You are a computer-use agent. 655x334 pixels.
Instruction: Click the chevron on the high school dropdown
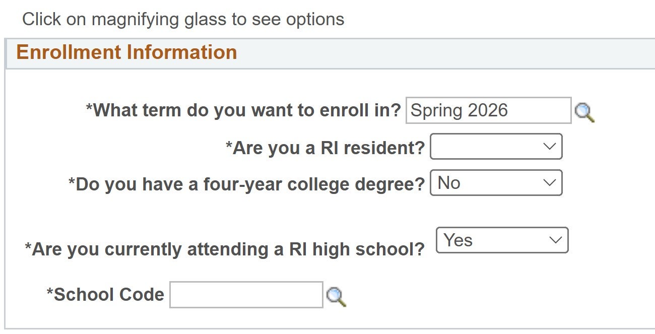point(555,240)
